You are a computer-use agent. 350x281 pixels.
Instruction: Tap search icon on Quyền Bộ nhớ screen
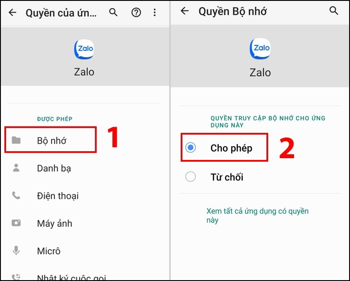click(x=334, y=10)
